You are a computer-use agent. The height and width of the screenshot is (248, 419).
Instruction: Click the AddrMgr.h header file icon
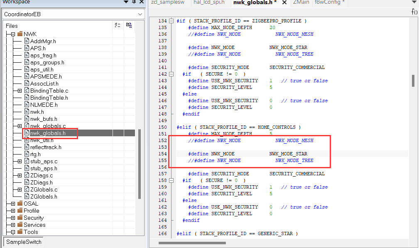[x=27, y=41]
